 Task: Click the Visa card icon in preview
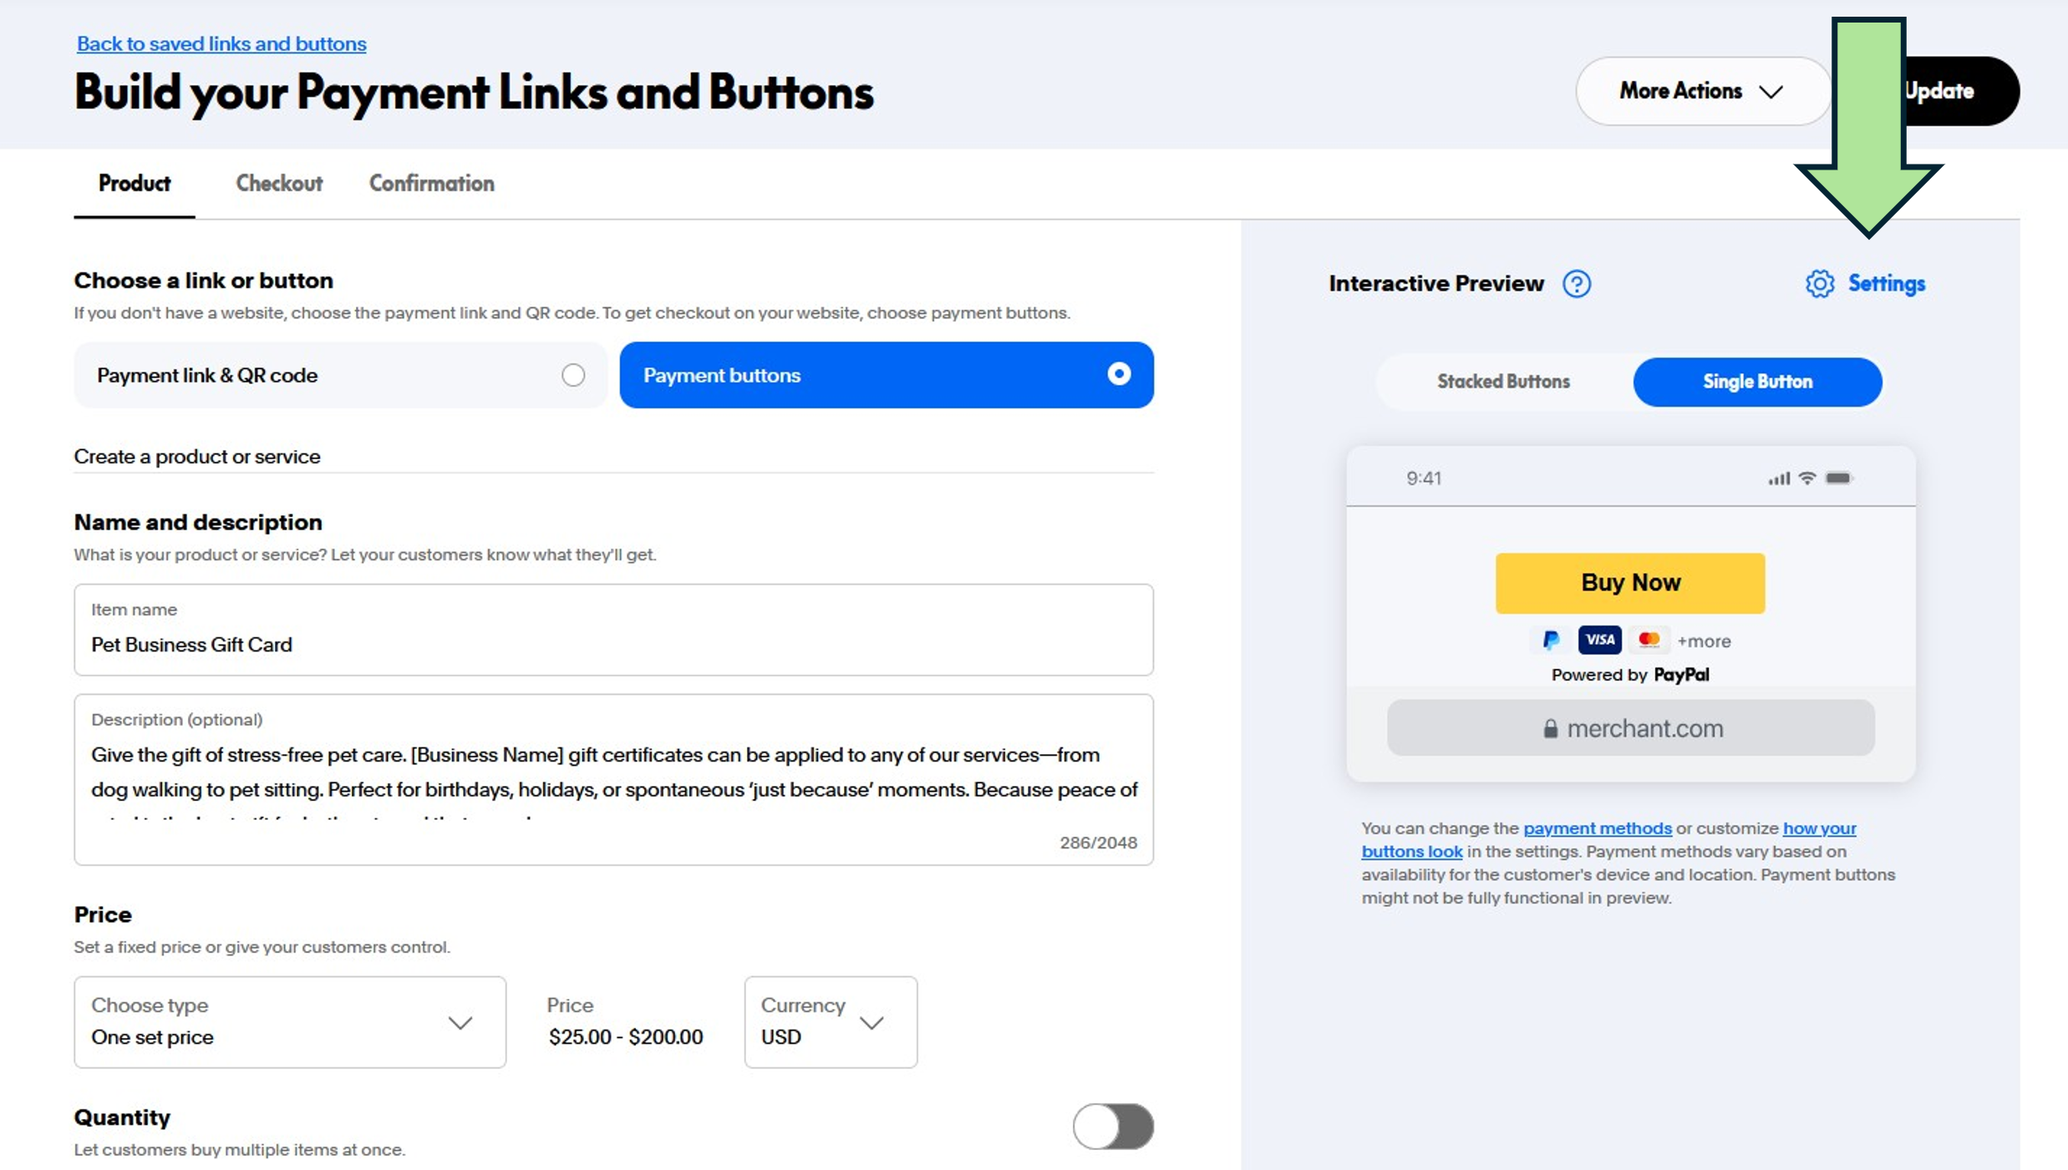click(1599, 641)
